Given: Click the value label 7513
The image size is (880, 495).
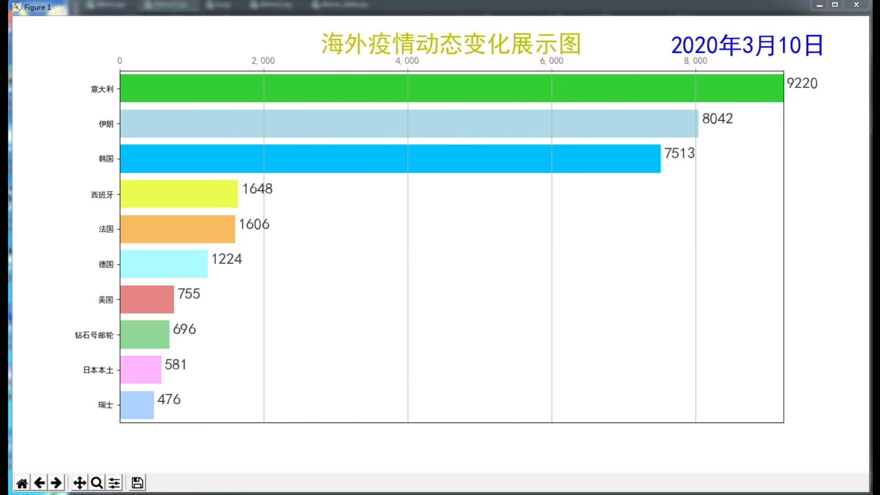Looking at the screenshot, I should pyautogui.click(x=680, y=153).
